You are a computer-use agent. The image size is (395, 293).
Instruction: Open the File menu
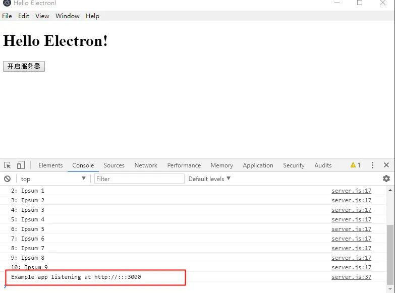[x=7, y=16]
